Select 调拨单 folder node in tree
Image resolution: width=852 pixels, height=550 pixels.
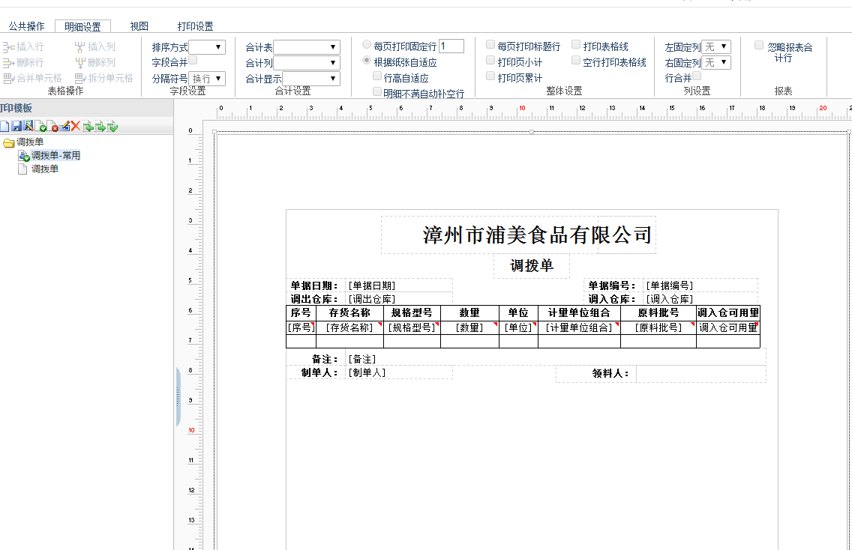click(x=29, y=142)
